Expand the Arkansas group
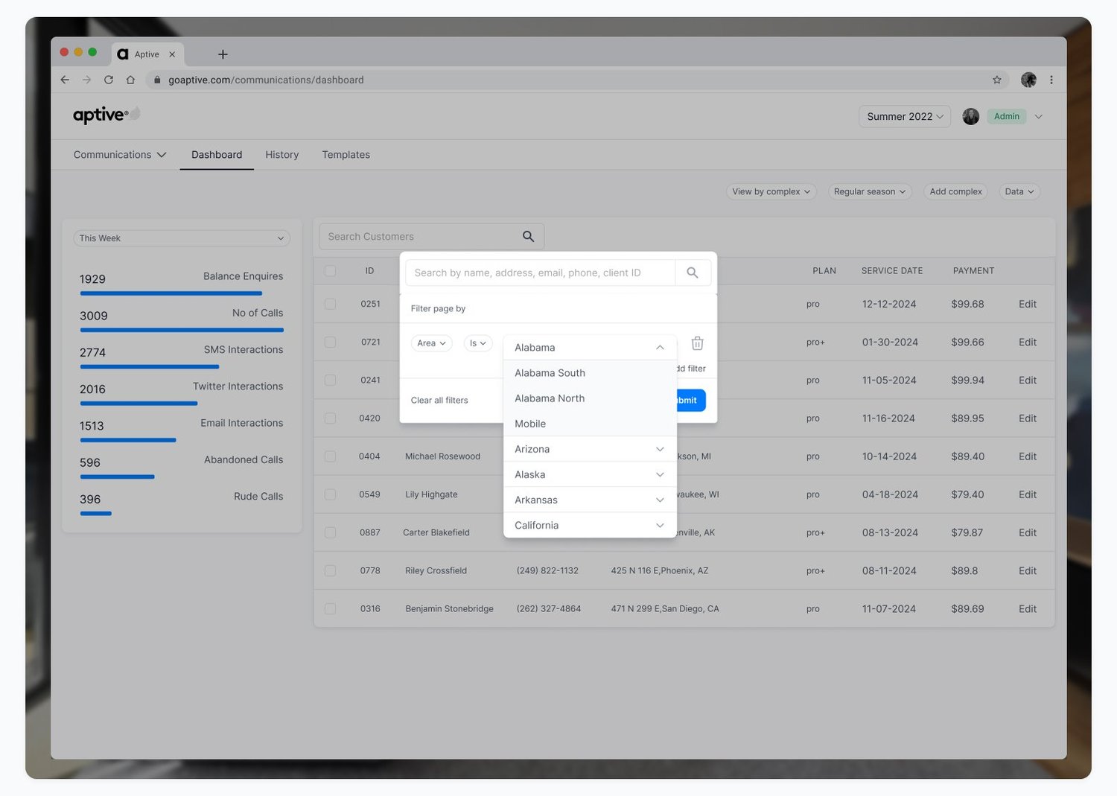Screen dimensions: 1117x796 click(590, 500)
